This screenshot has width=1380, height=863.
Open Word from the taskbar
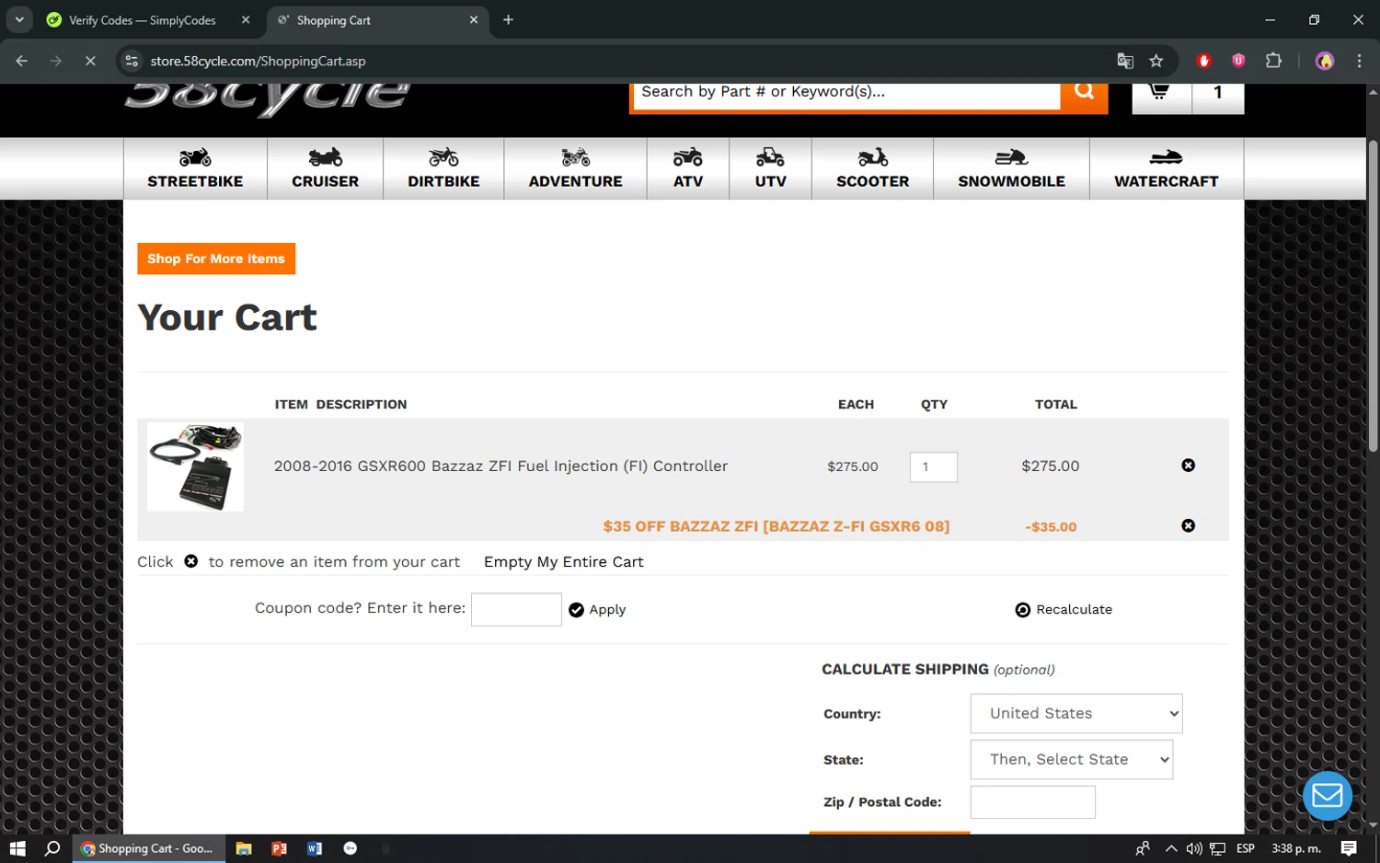(x=315, y=848)
